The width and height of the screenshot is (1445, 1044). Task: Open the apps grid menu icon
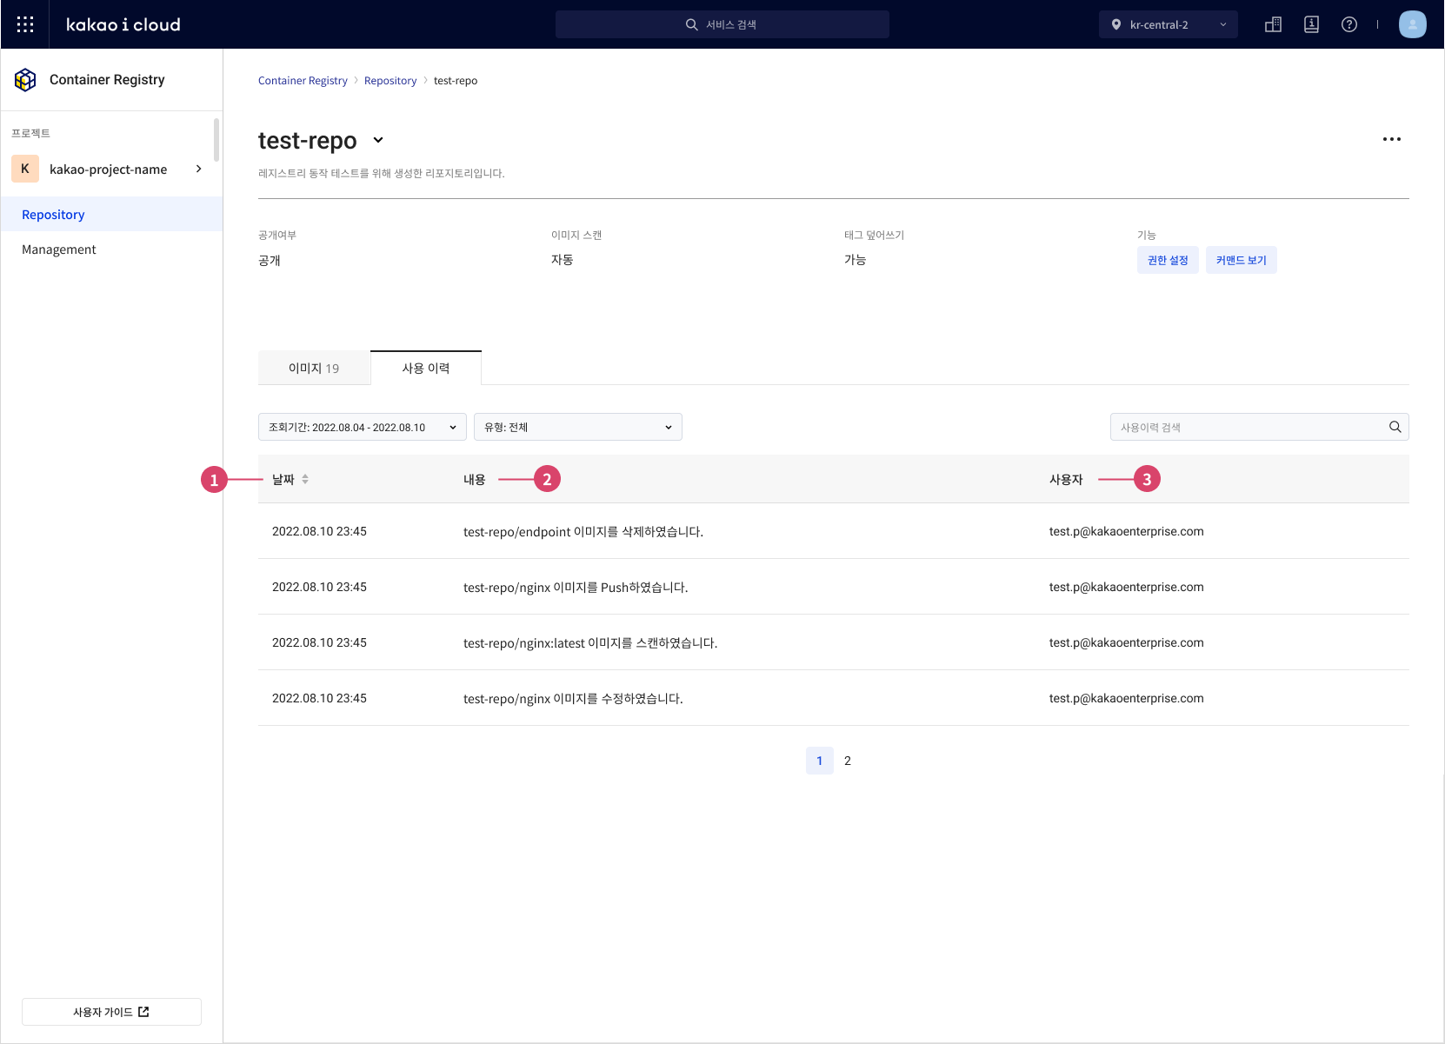coord(25,24)
